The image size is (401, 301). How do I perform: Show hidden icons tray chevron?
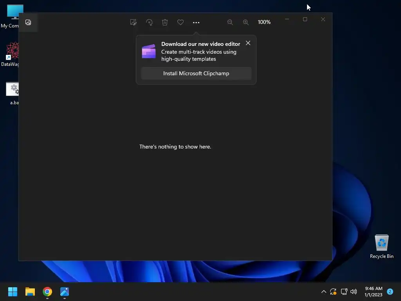[323, 292]
